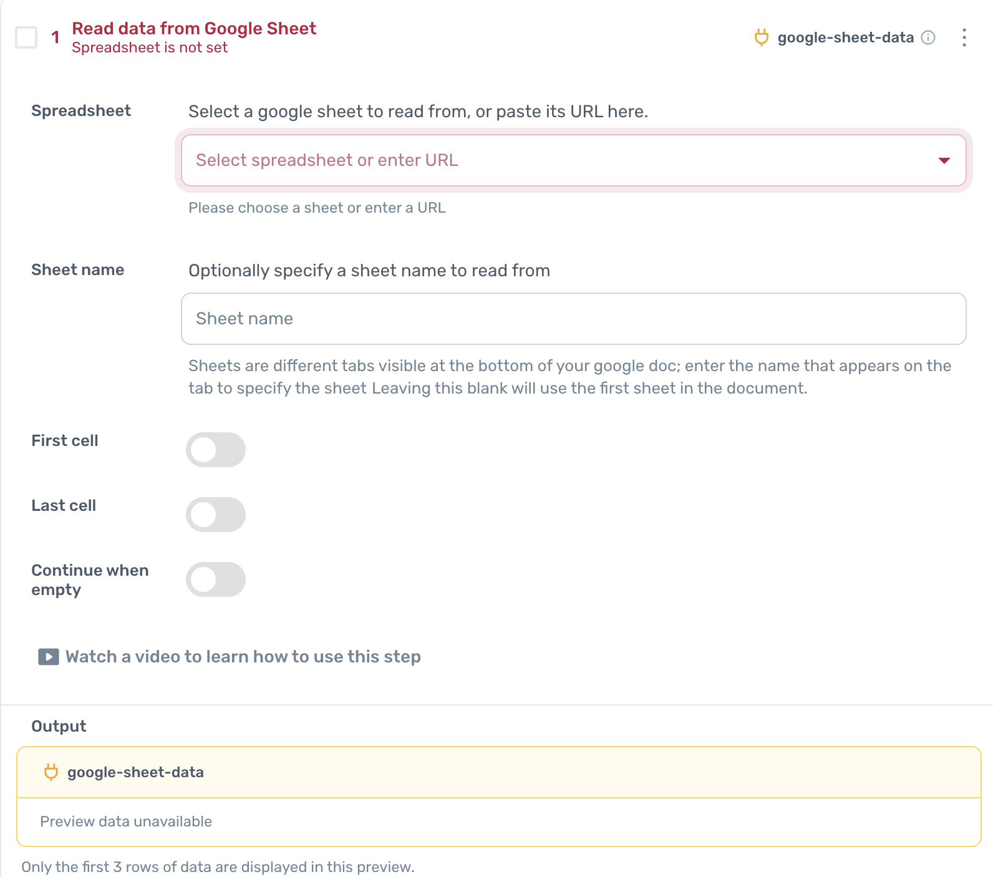
Task: Click the red dropdown arrow in Spreadsheet field
Action: [944, 161]
